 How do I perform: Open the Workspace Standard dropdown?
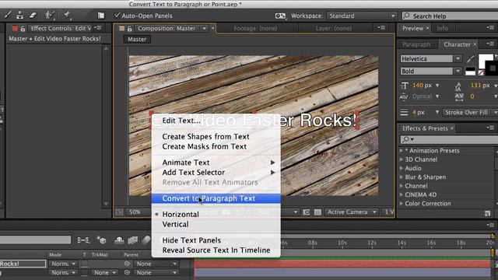tap(361, 16)
